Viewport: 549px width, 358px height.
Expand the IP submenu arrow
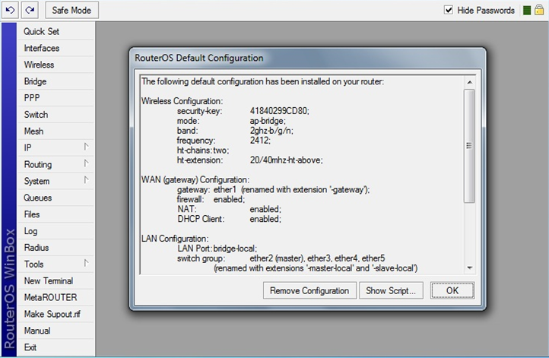[x=86, y=147]
